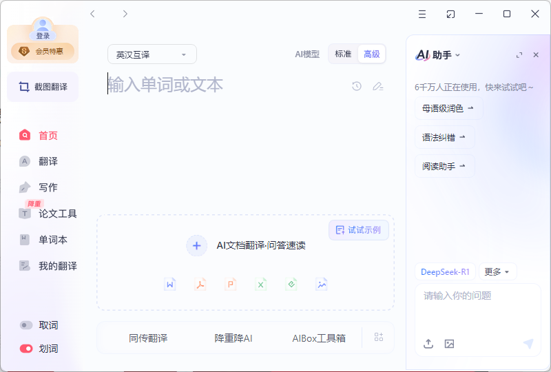
Task: Open the hamburger main menu icon
Action: [422, 14]
